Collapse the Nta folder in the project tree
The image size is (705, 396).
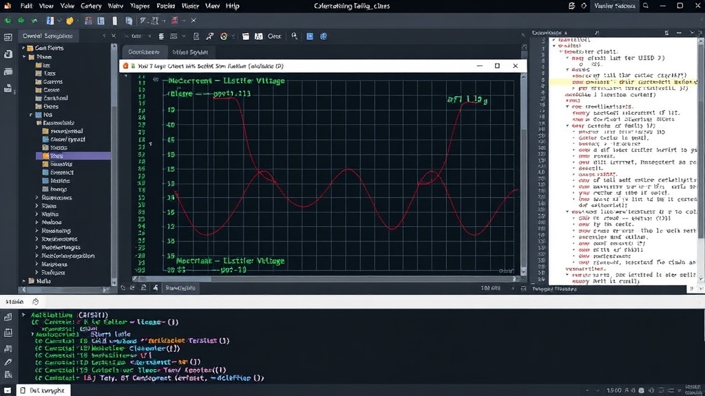[31, 115]
